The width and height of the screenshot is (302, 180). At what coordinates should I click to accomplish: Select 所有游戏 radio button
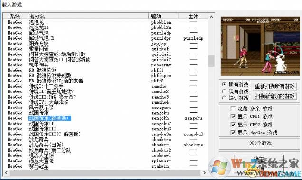coord(224,84)
